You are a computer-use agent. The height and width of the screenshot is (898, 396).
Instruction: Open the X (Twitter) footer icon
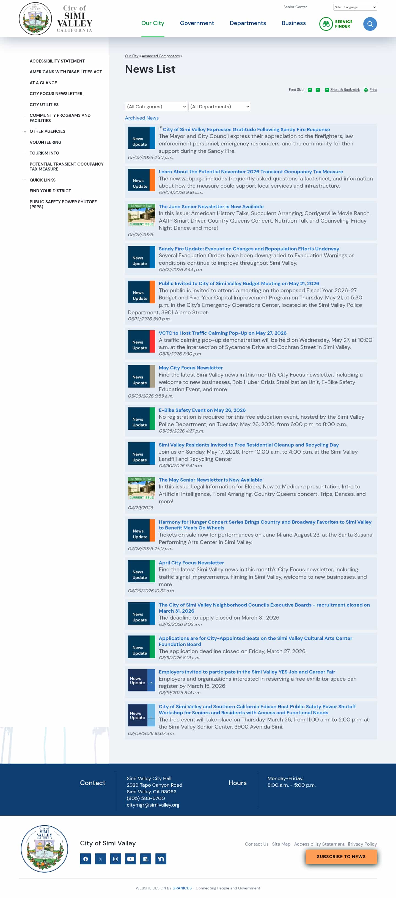tap(101, 859)
